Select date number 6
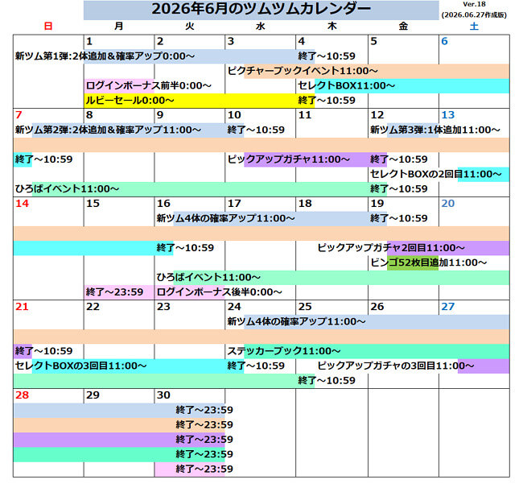523x492 pixels. (x=444, y=41)
